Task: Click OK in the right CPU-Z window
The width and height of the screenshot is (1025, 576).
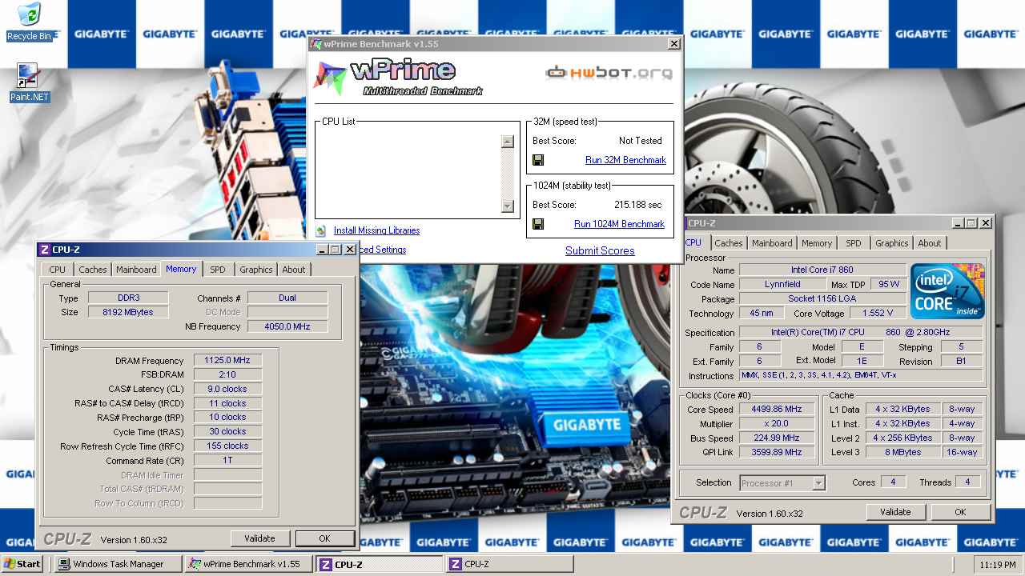Action: pos(960,512)
